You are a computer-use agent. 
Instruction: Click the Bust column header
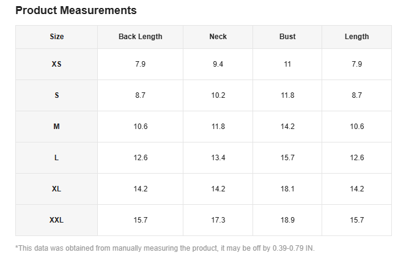[287, 37]
